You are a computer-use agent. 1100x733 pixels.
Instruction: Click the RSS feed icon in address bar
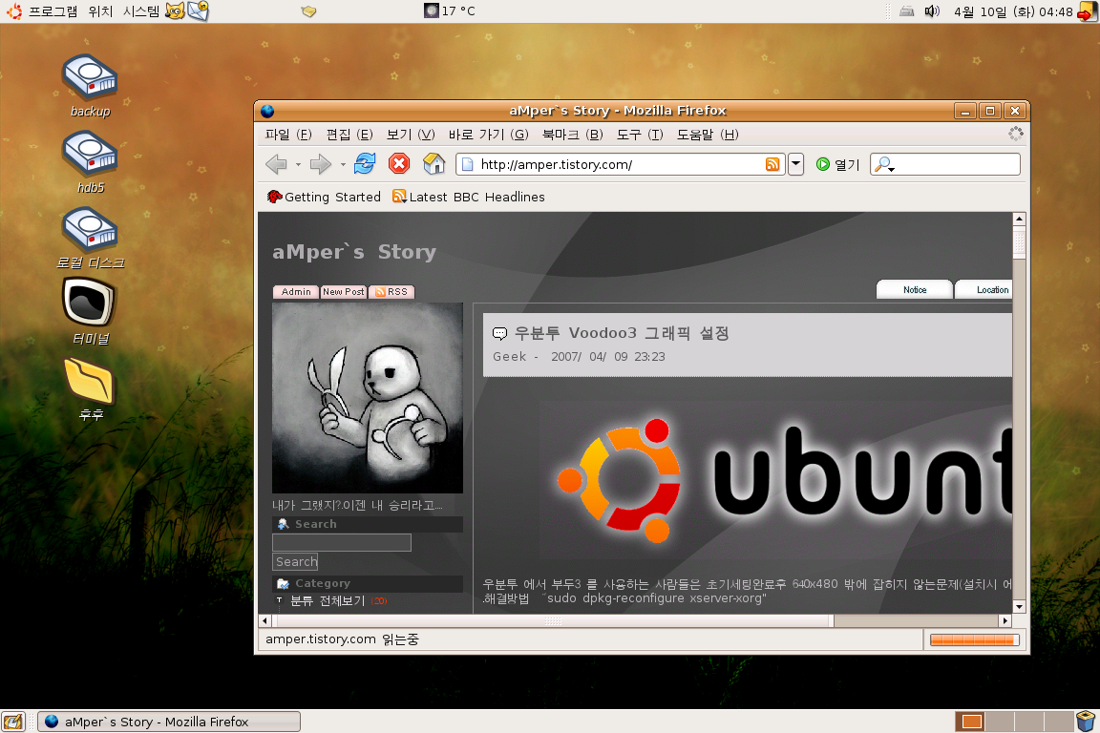click(x=772, y=164)
